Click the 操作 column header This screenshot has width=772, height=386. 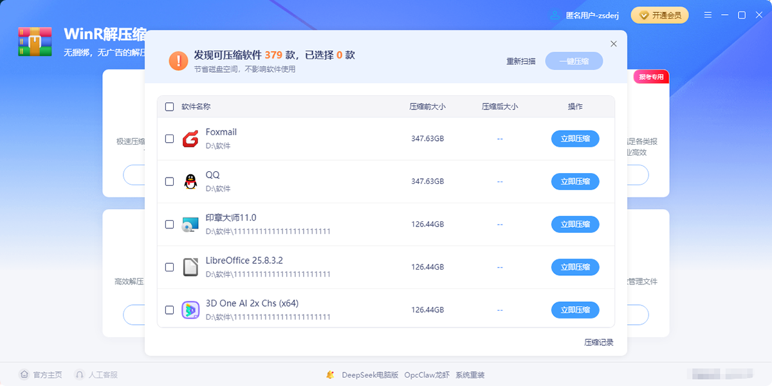click(575, 107)
